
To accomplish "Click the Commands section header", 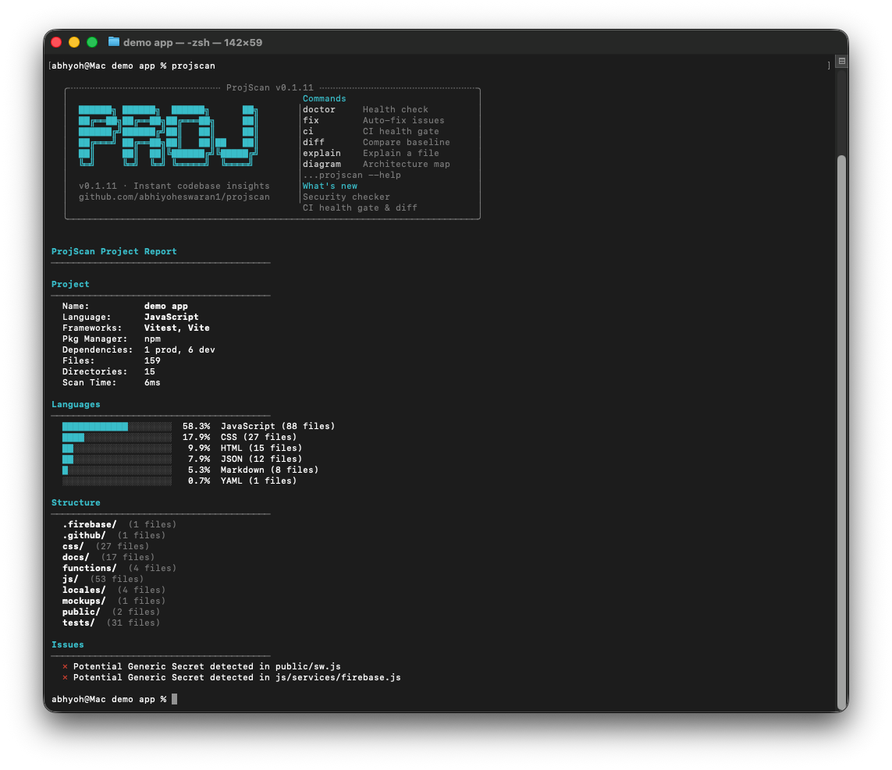I will (x=325, y=98).
